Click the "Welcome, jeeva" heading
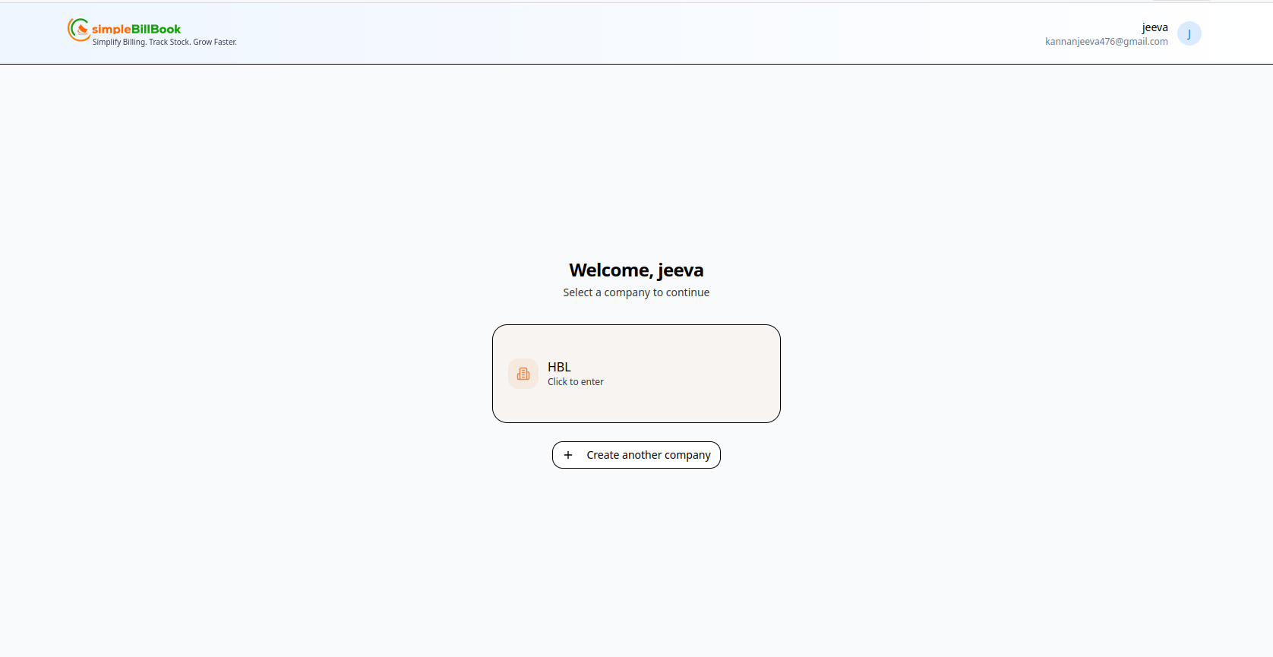 tap(636, 270)
